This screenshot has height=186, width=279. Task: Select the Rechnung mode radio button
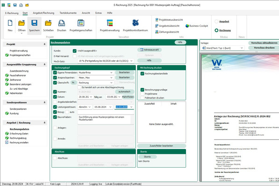(216, 30)
